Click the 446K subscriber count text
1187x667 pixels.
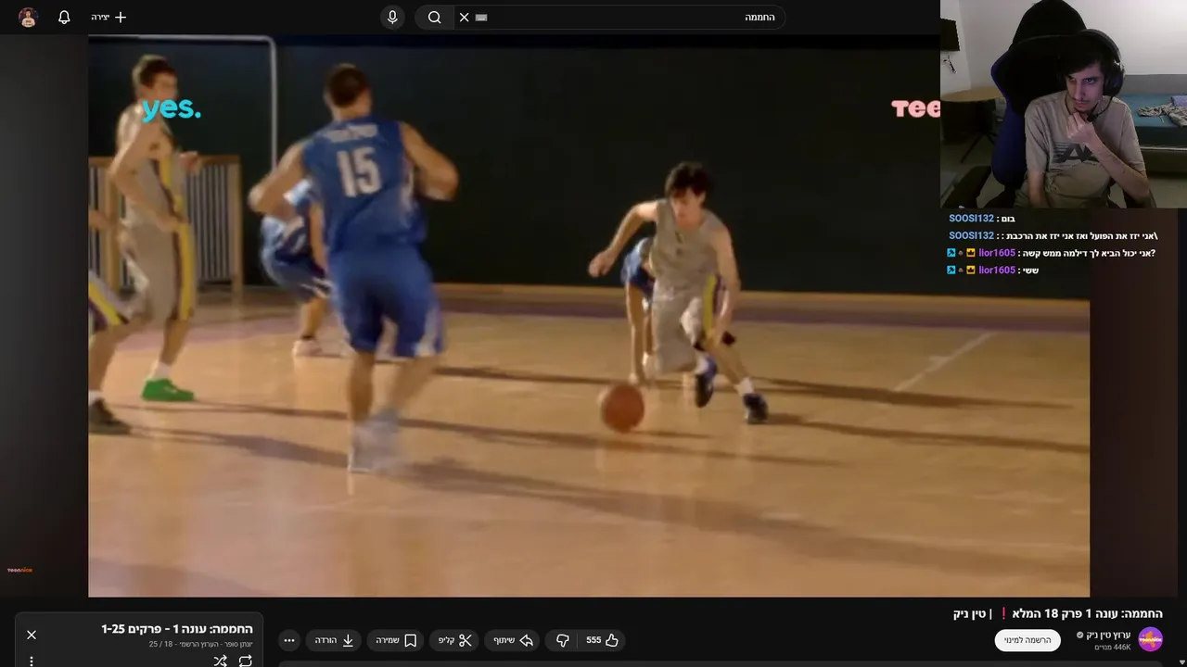1113,648
